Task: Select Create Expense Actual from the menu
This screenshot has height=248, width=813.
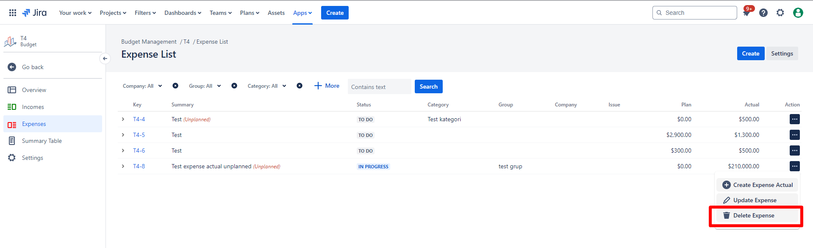Action: click(x=758, y=185)
